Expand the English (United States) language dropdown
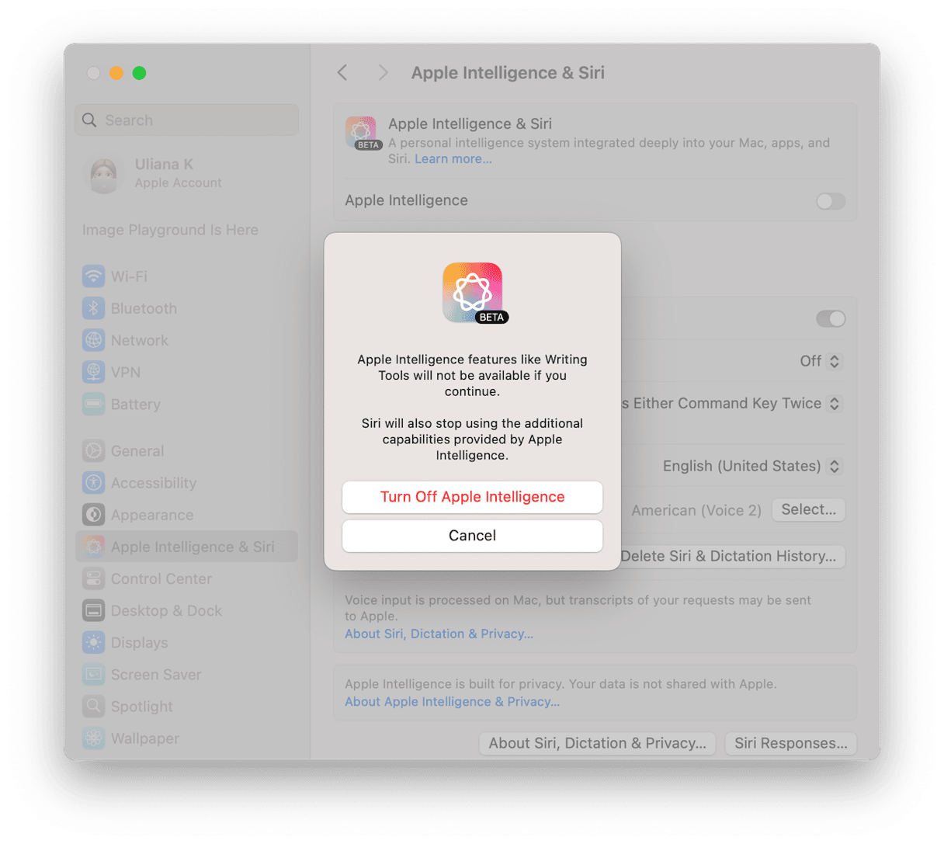This screenshot has width=944, height=844. [751, 466]
